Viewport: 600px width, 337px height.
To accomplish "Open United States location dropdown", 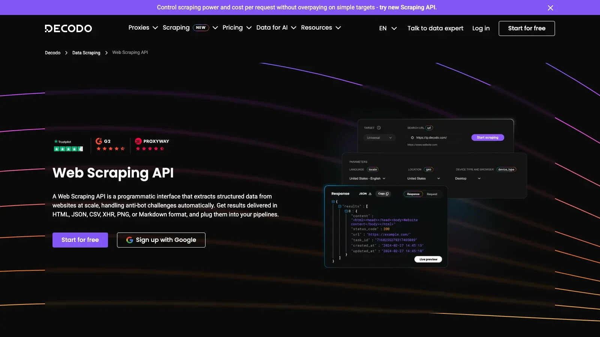I will [423, 179].
